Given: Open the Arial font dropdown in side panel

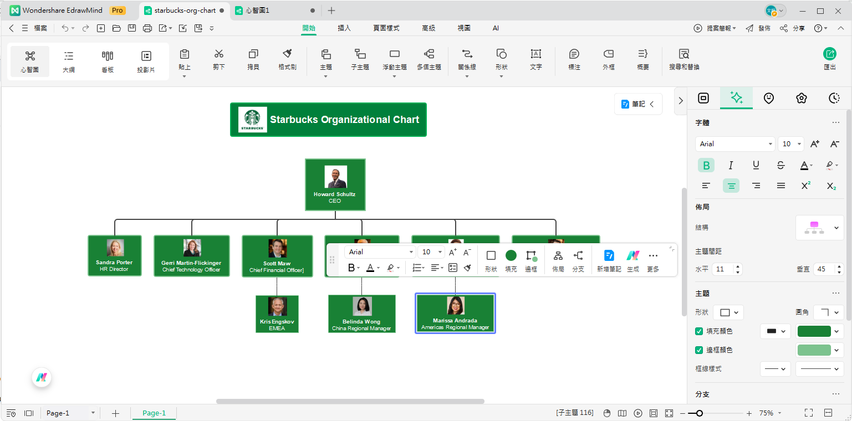Looking at the screenshot, I should click(x=735, y=144).
